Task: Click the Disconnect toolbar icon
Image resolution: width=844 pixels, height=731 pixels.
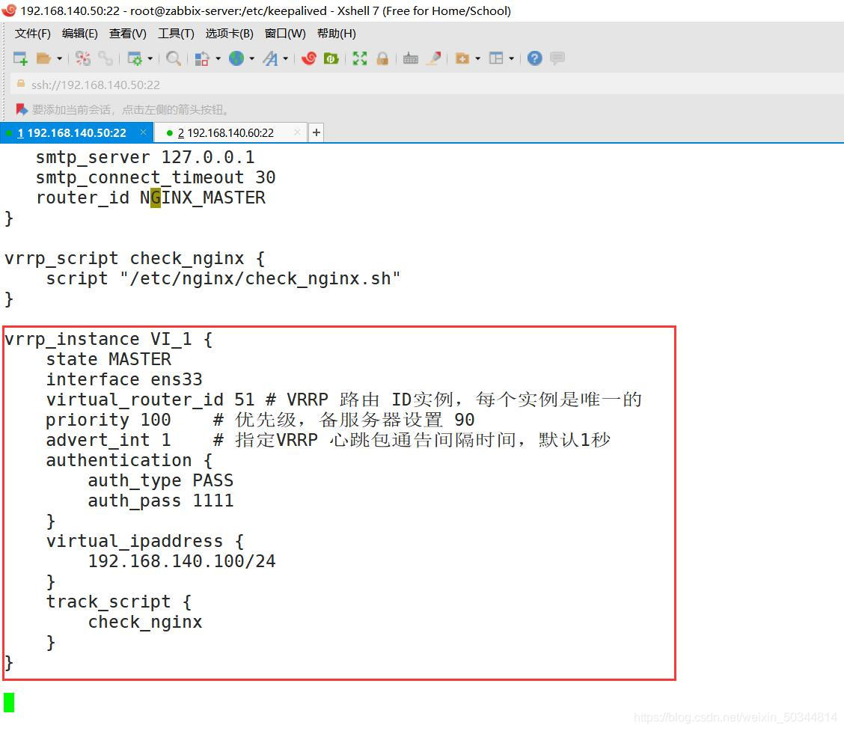Action: pyautogui.click(x=83, y=58)
